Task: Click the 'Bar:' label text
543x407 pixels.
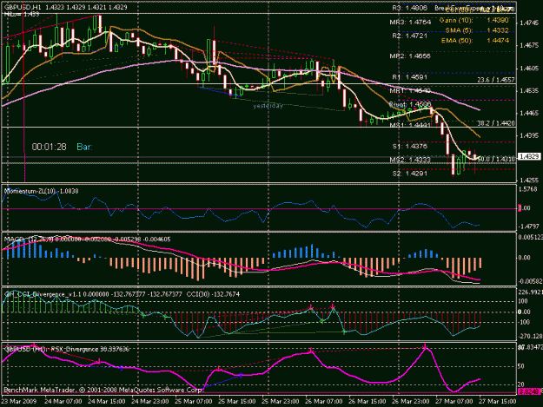Action: coord(84,147)
